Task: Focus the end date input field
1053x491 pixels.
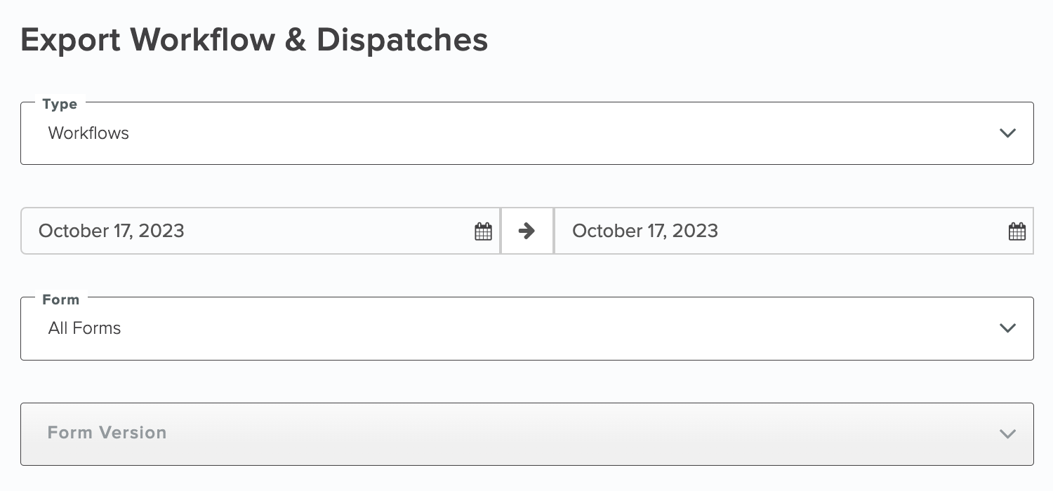Action: click(794, 231)
